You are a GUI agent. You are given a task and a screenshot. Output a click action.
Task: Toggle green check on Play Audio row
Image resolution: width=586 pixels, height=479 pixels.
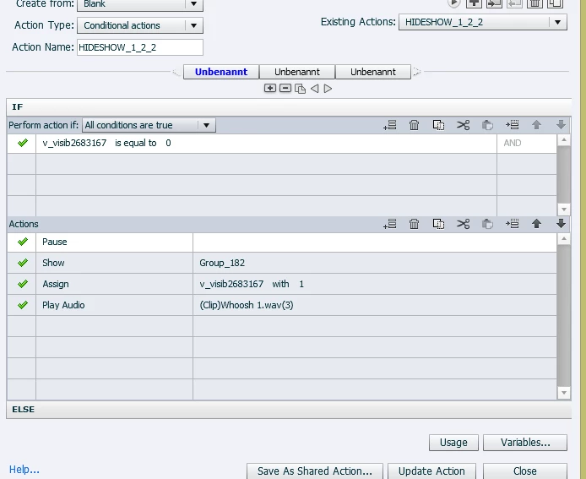pyautogui.click(x=23, y=305)
